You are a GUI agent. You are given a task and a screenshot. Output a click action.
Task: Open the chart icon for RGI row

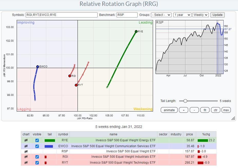coord(26,157)
